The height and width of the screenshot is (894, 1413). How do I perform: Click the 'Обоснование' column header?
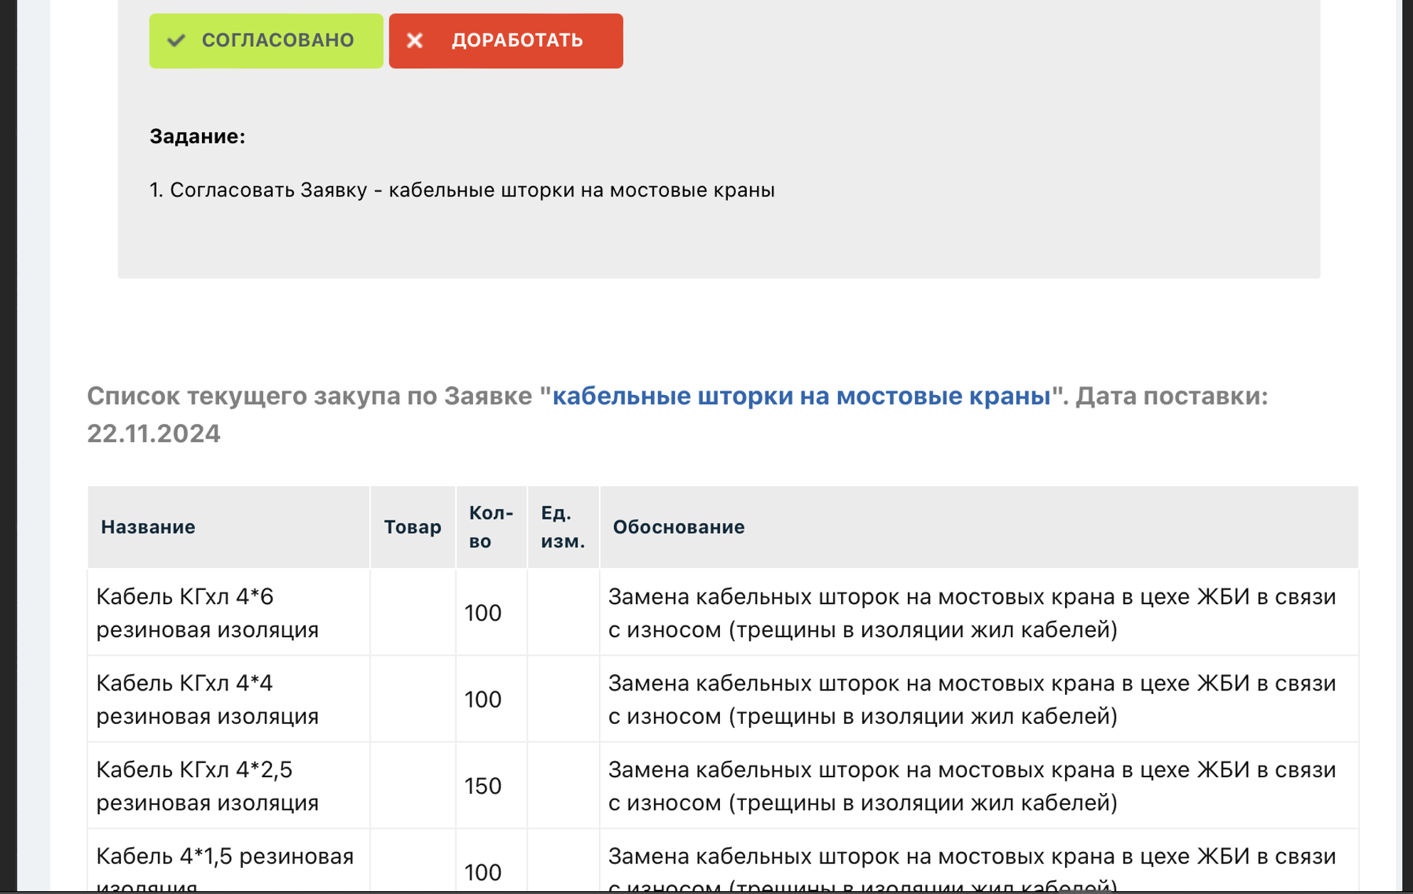(679, 527)
